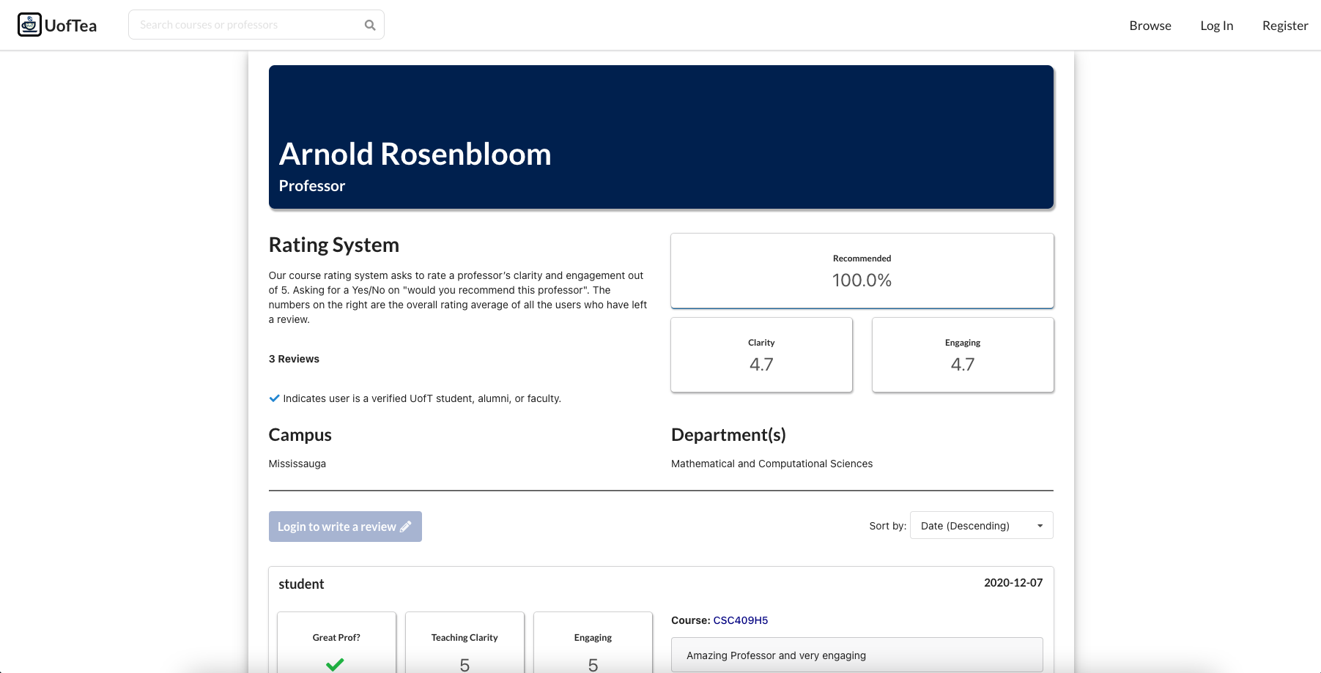Select the Date (Descending) sort combo box
The image size is (1321, 673).
coord(981,525)
